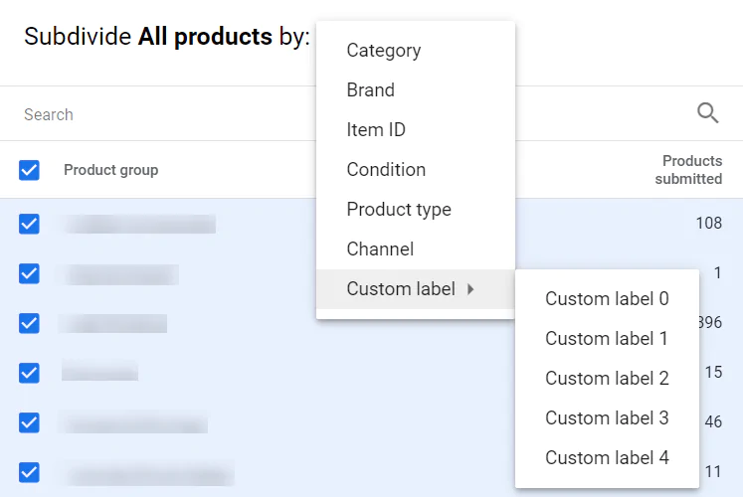
Task: Choose Product type option
Action: coord(399,210)
